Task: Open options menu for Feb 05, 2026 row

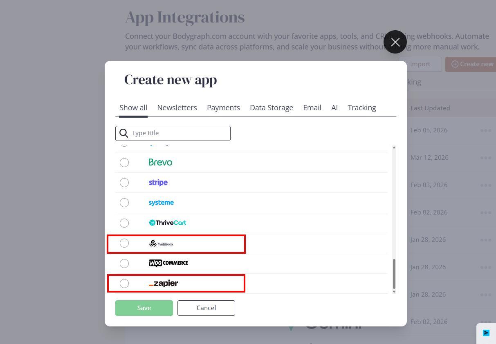Action: 485,130
